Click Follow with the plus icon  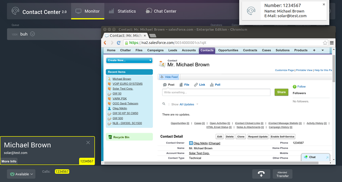pyautogui.click(x=299, y=86)
